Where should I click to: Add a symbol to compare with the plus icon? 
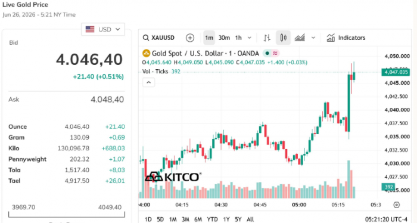click(190, 38)
